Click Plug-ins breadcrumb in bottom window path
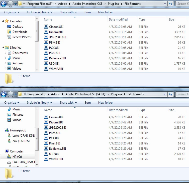This screenshot has width=189, height=183. click(x=116, y=94)
